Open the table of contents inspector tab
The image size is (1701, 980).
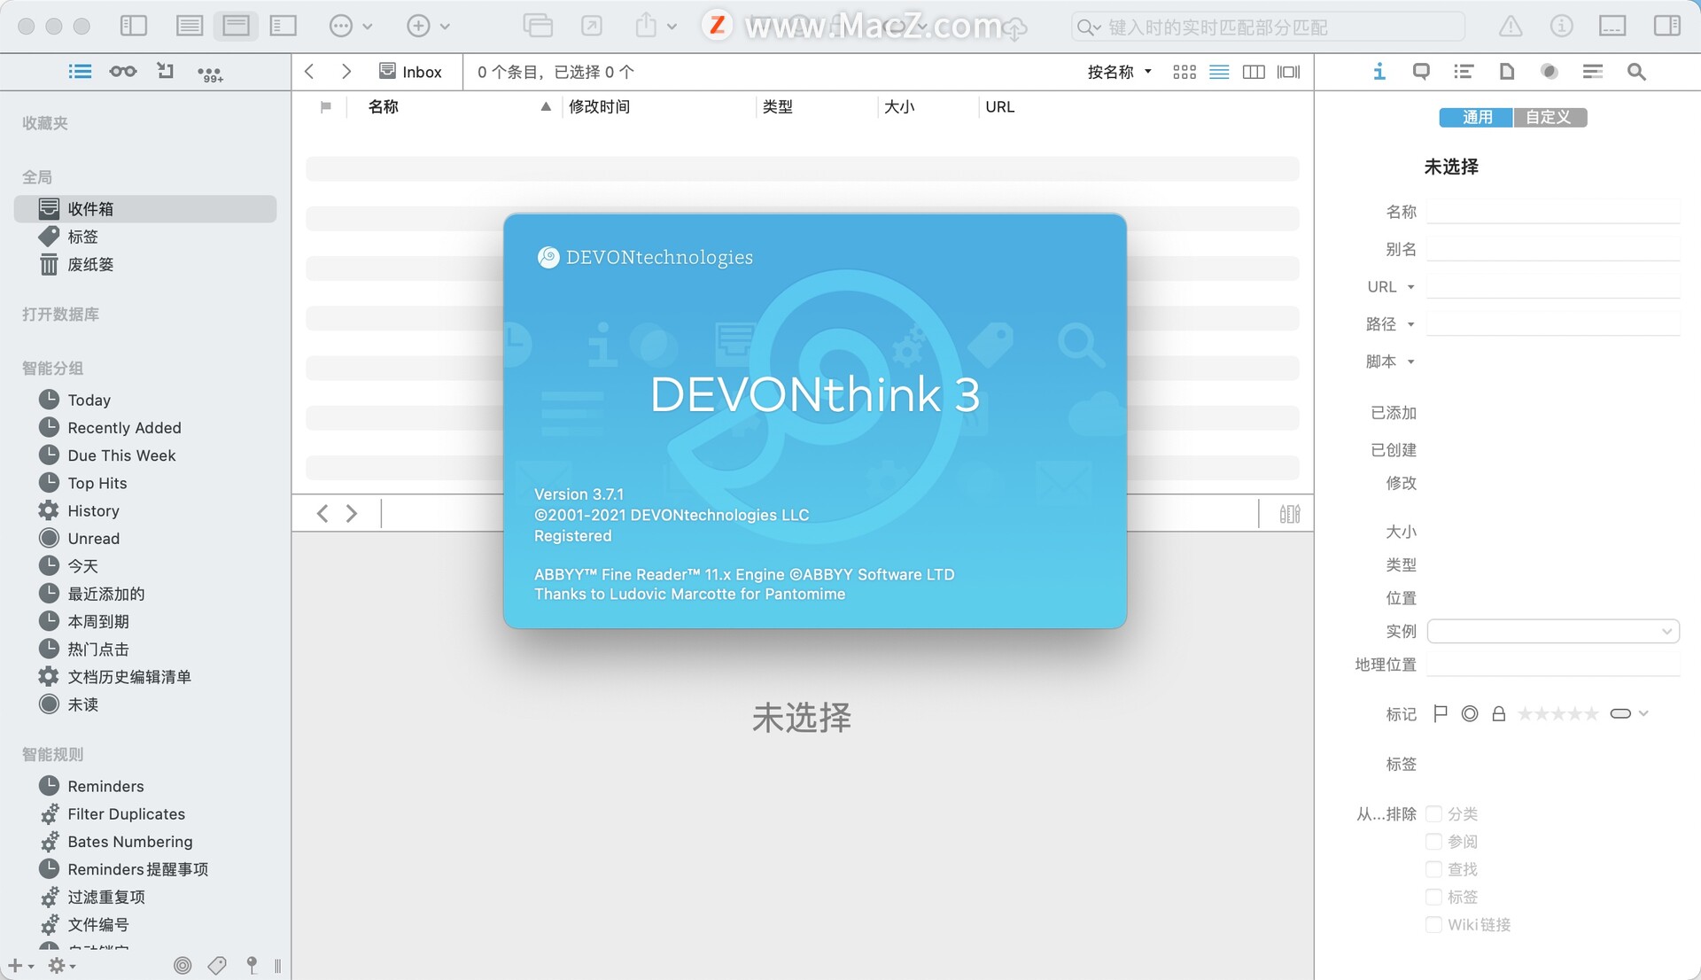[1464, 71]
